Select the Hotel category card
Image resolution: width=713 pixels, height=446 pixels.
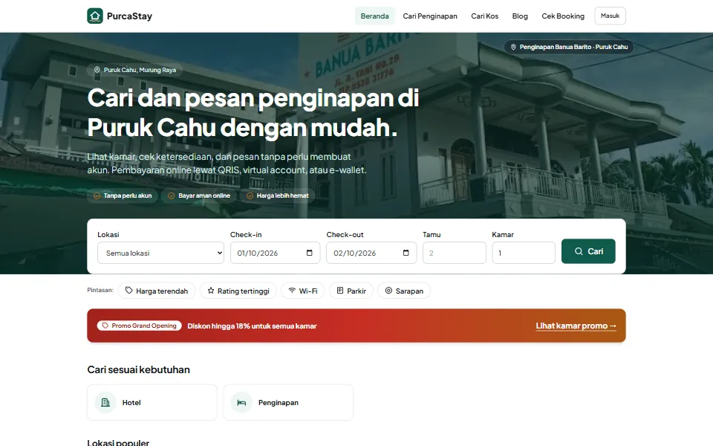click(x=152, y=402)
